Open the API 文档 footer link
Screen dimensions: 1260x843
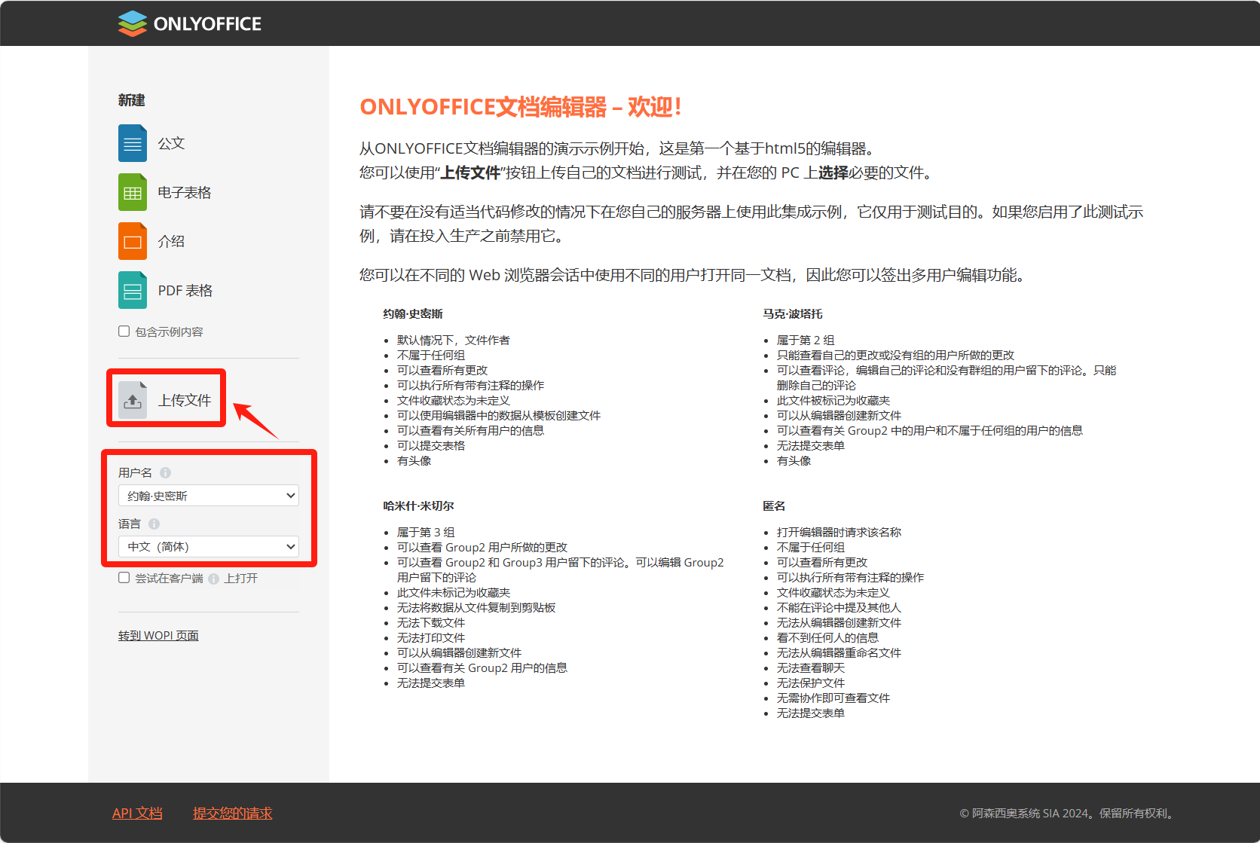point(137,814)
